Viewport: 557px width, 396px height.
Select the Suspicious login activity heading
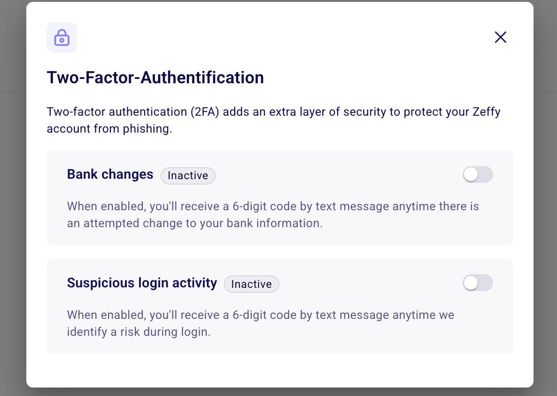click(x=142, y=283)
